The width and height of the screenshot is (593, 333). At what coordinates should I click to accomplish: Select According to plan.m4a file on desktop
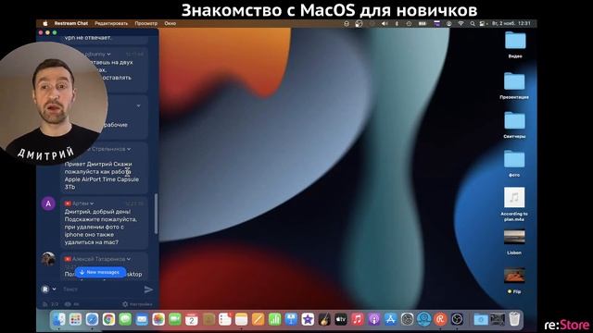(514, 204)
